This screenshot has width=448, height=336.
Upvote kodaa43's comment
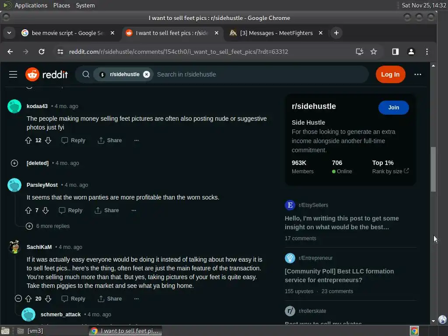(x=28, y=140)
